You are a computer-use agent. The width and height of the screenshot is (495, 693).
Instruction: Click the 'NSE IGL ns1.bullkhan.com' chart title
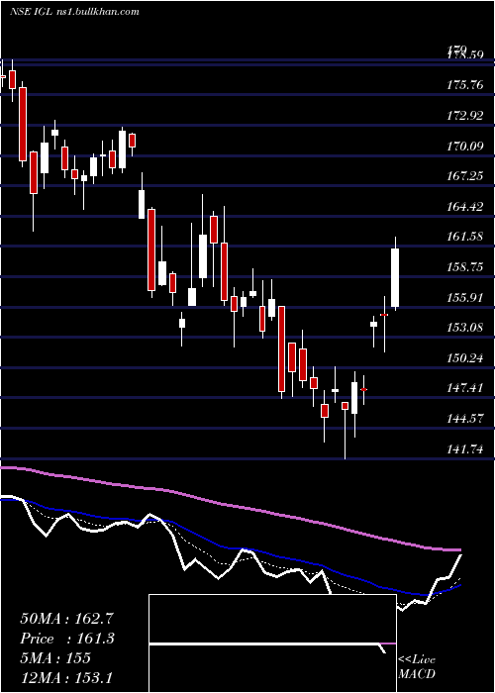pos(74,11)
